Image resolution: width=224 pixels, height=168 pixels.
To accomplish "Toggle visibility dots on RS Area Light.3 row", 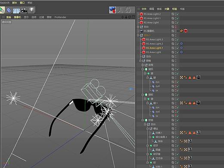I will click(176, 40).
